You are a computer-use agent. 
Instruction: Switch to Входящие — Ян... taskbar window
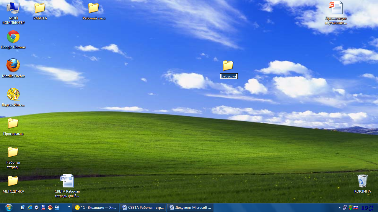tap(96, 208)
